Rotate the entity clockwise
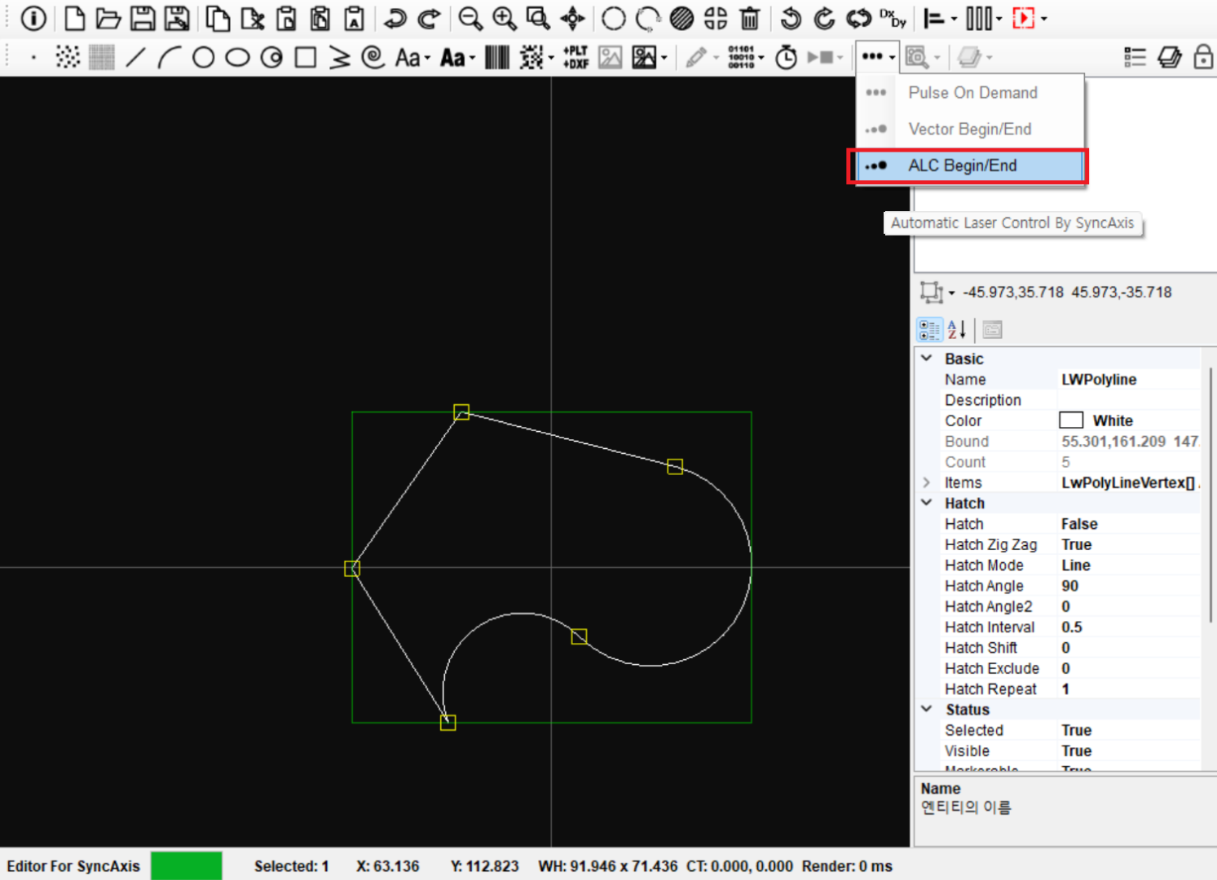Screen dimensions: 1217x880 tap(824, 18)
